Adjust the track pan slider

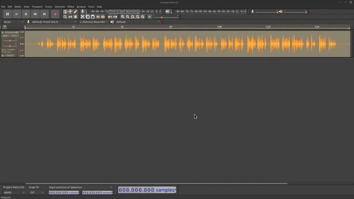(x=10, y=46)
